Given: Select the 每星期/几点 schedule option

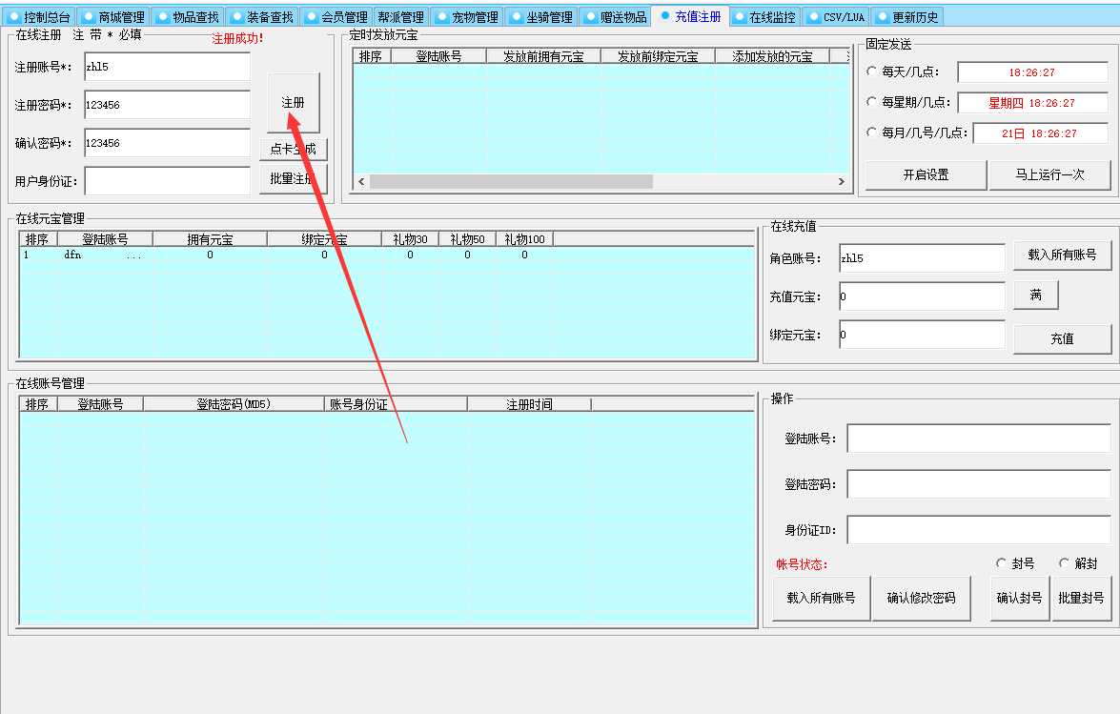Looking at the screenshot, I should point(873,102).
